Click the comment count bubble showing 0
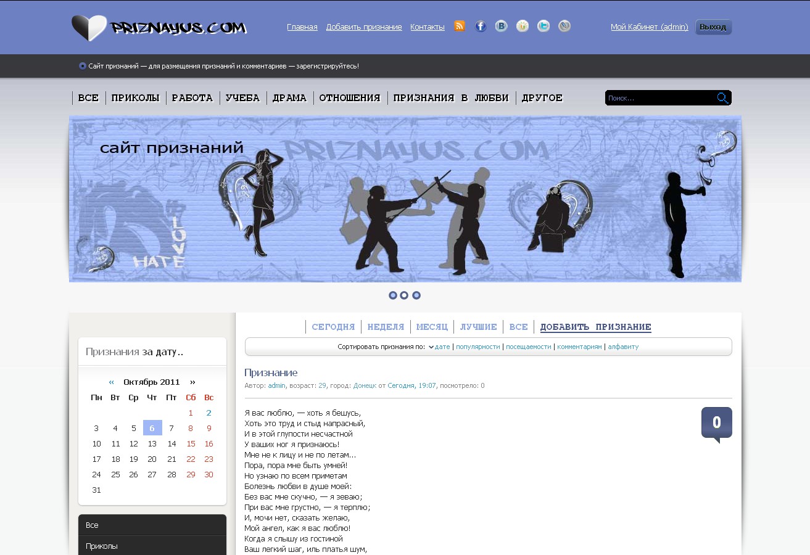The height and width of the screenshot is (555, 810). click(x=717, y=424)
